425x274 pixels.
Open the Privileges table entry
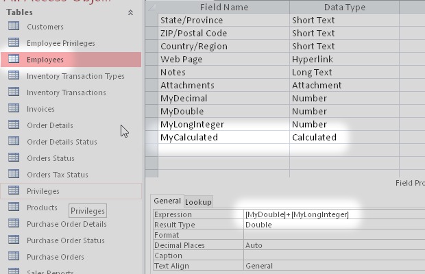pos(43,191)
